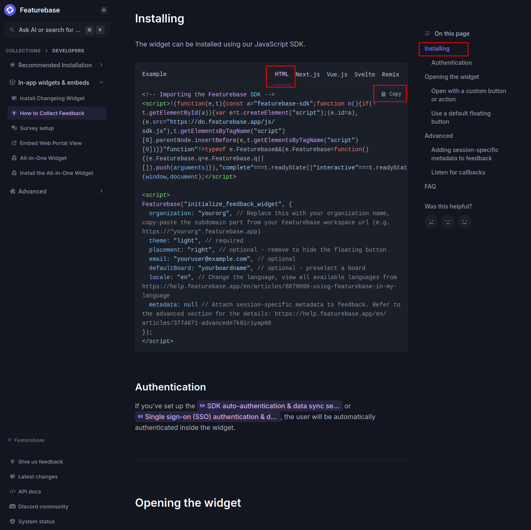The height and width of the screenshot is (530, 531).
Task: Click the Survey setup chat icon
Action: coord(14,128)
